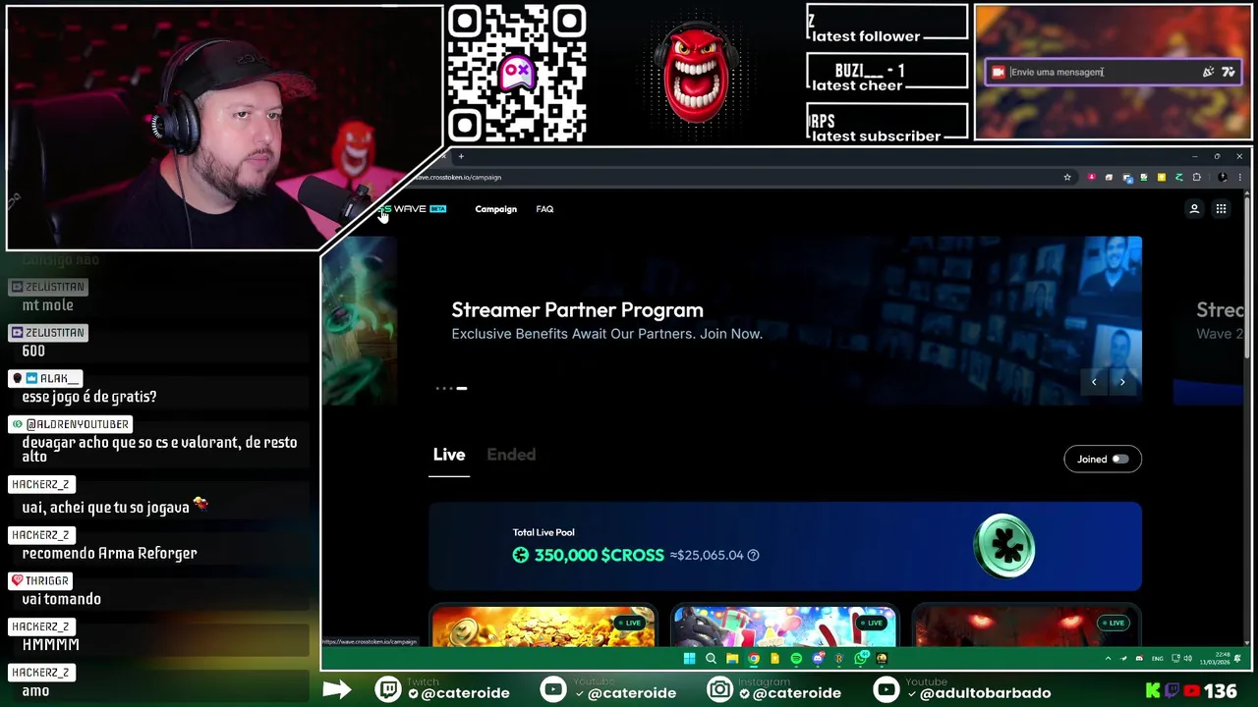Open the user account icon on Wave site
This screenshot has width=1258, height=707.
(1194, 208)
